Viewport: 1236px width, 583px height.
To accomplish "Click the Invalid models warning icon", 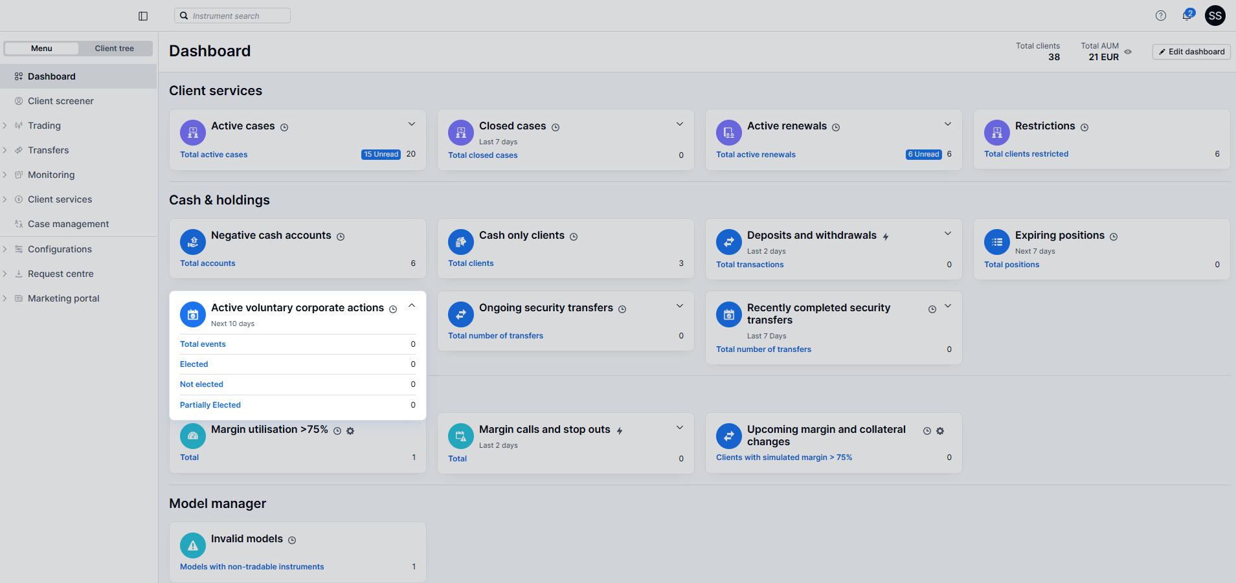I will point(193,545).
